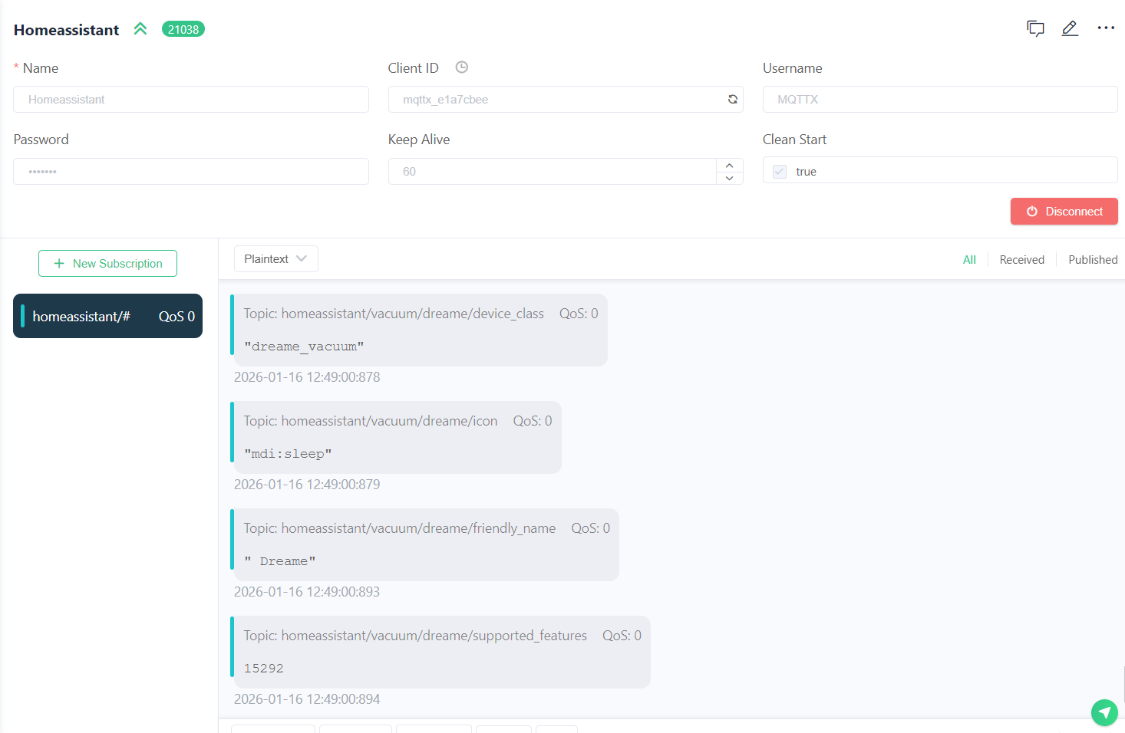Open the more options ellipsis menu
The height and width of the screenshot is (733, 1125).
click(x=1106, y=28)
